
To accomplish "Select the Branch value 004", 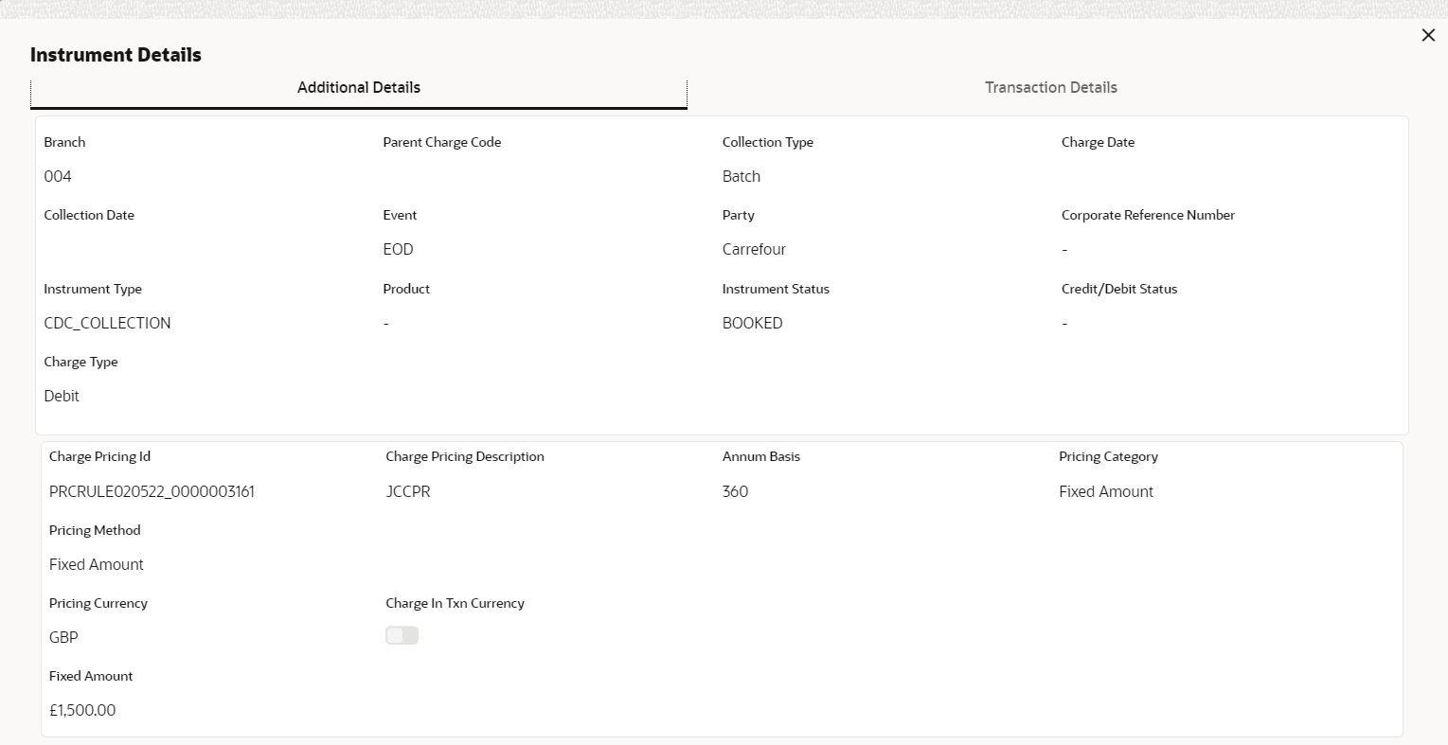I will coord(58,176).
